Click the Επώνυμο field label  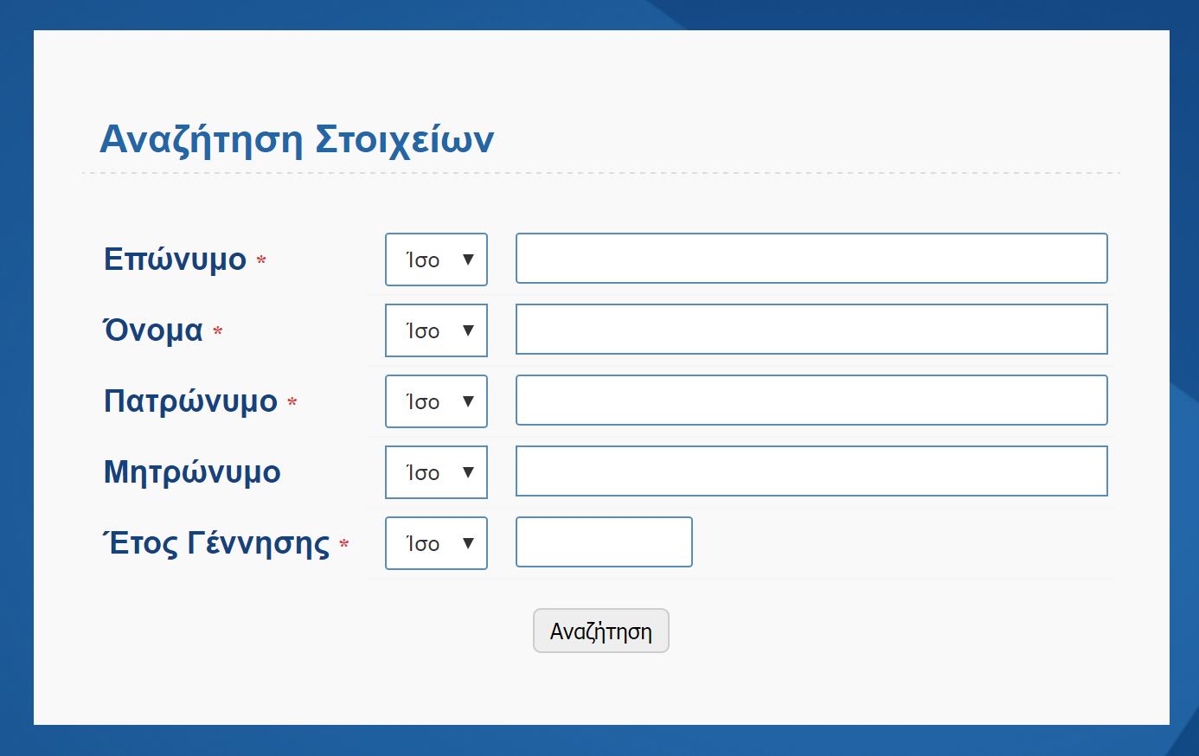click(x=175, y=259)
